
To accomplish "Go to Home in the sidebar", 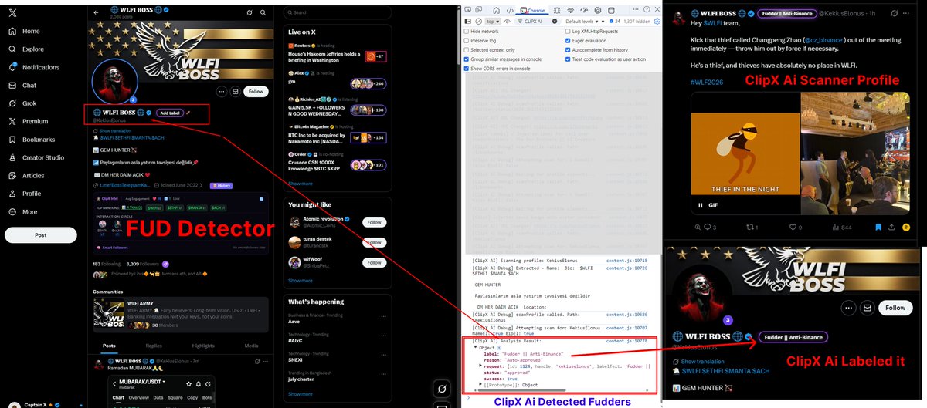I will [x=24, y=31].
